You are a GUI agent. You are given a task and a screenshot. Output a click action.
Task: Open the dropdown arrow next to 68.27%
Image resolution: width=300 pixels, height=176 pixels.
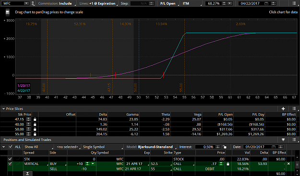[230, 3]
